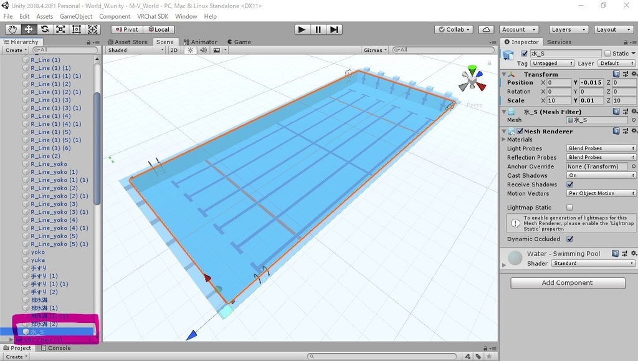The image size is (638, 361).
Task: Open the Transform component settings gear
Action: pyautogui.click(x=634, y=74)
